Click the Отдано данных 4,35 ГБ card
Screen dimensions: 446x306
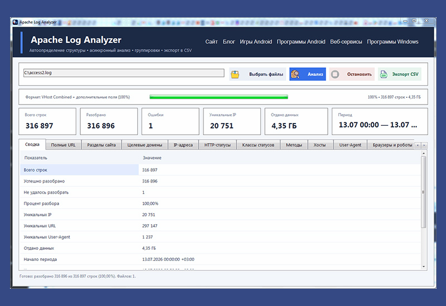296,121
